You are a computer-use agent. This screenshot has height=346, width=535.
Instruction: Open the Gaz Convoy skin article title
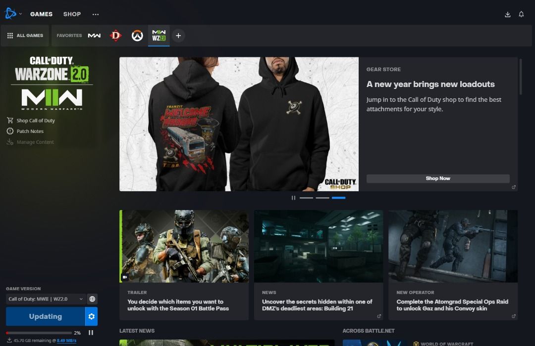452,305
